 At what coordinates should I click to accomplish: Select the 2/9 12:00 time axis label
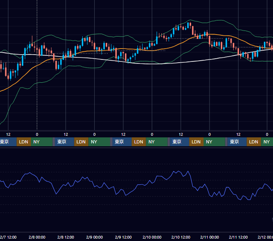tap(123, 237)
